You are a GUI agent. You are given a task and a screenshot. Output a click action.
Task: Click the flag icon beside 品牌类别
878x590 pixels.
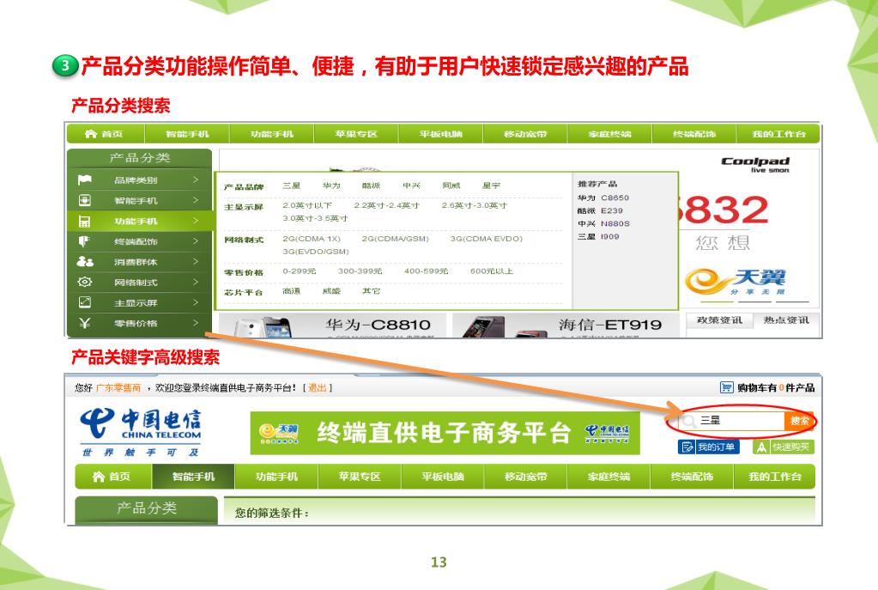point(85,179)
